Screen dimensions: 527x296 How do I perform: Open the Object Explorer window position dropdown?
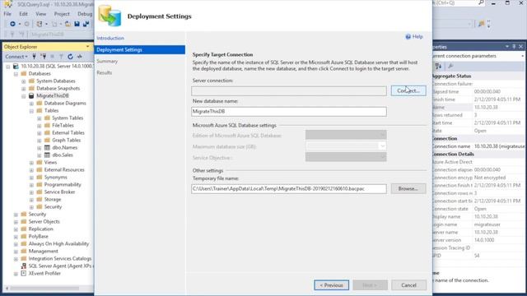pyautogui.click(x=88, y=47)
